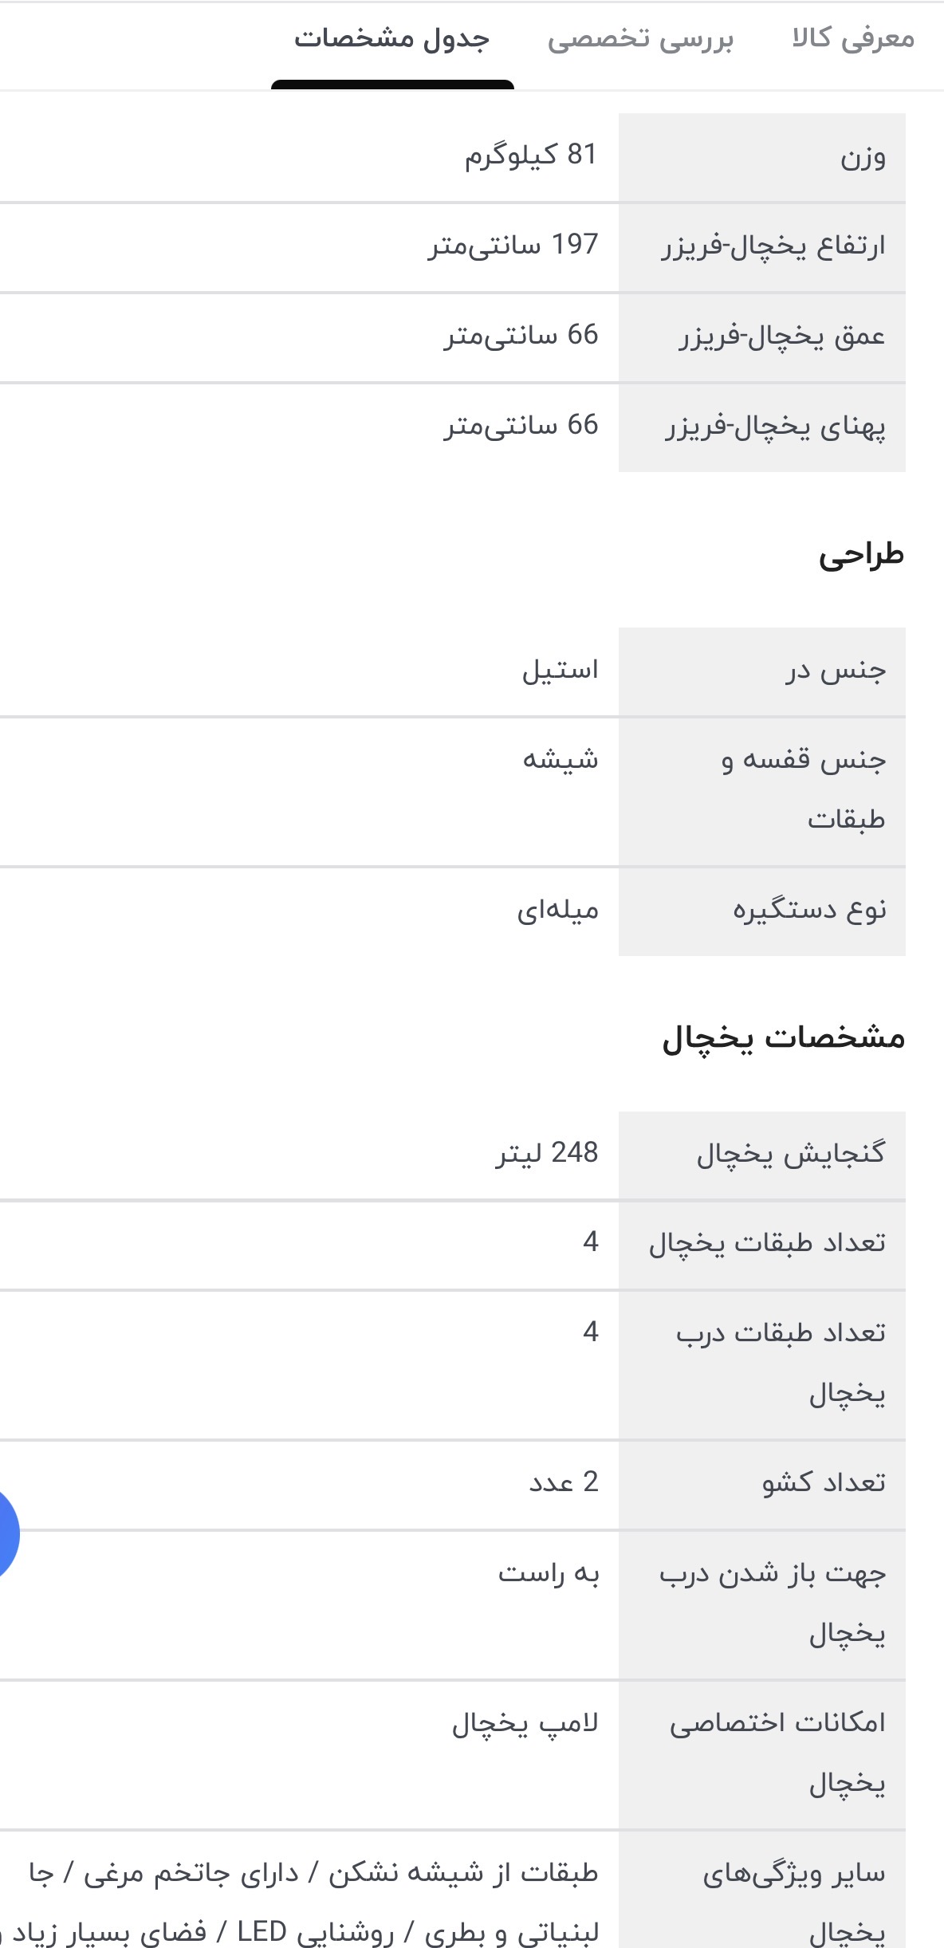
Task: Click the نوع دستگیره label
Action: click(809, 910)
